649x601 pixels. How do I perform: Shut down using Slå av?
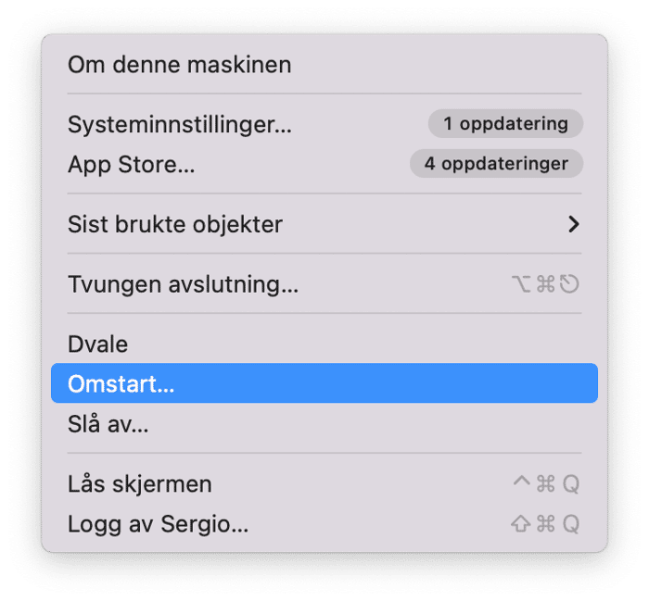point(108,425)
